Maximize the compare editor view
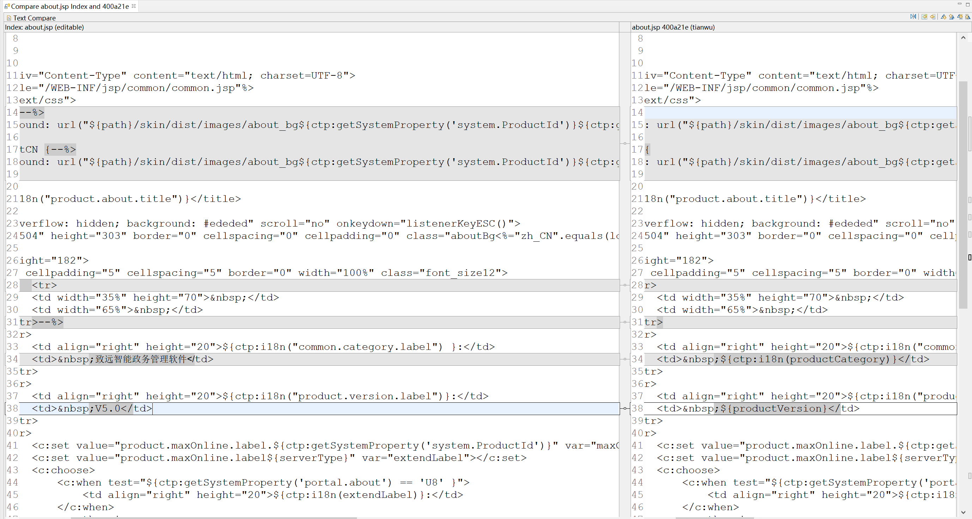Viewport: 972px width, 519px height. coord(968,5)
